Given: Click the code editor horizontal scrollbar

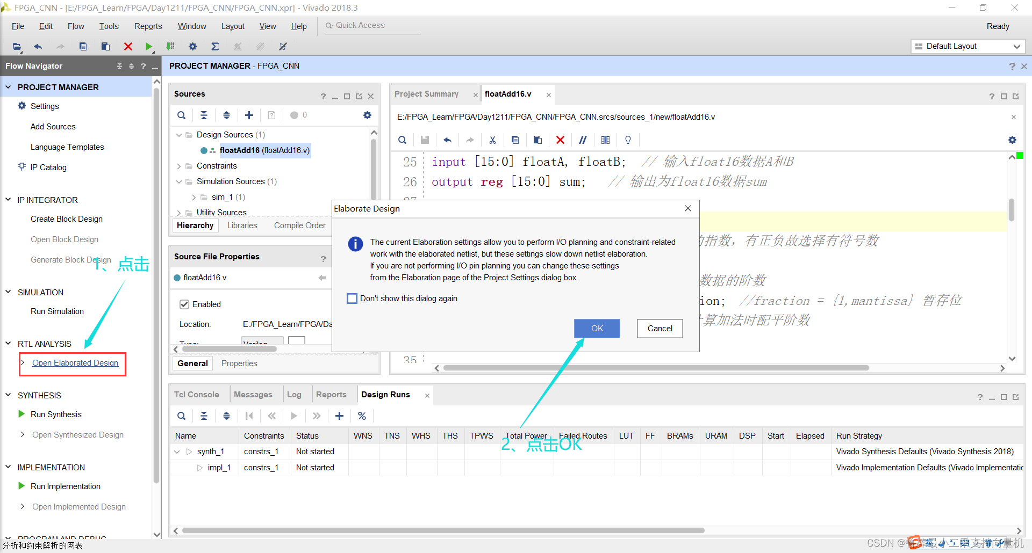Looking at the screenshot, I should (x=656, y=368).
